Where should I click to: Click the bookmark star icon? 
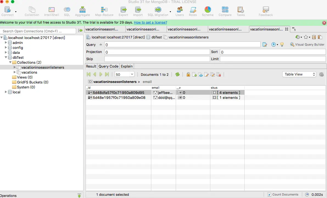coord(306,37)
